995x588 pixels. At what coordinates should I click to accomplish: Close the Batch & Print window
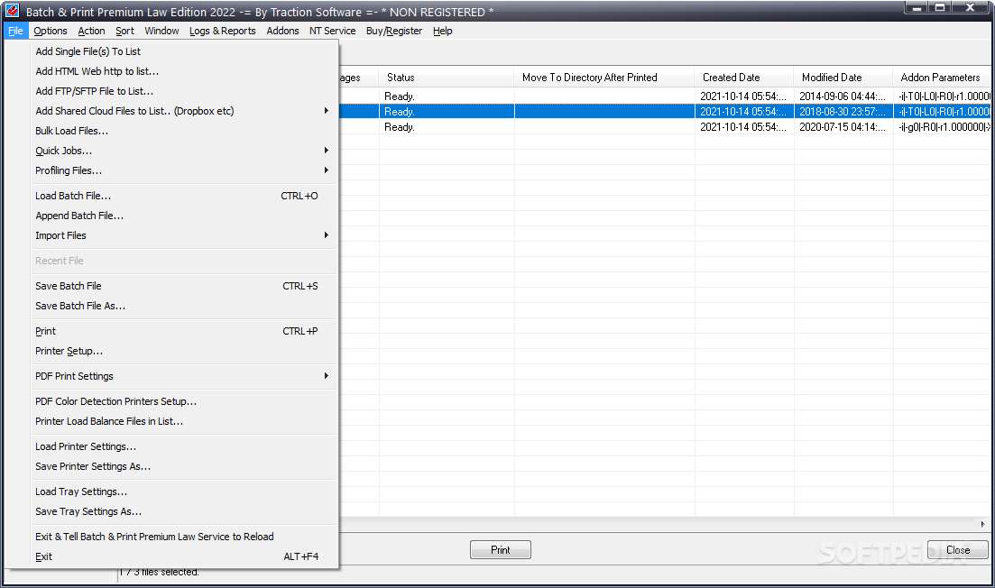tap(971, 7)
